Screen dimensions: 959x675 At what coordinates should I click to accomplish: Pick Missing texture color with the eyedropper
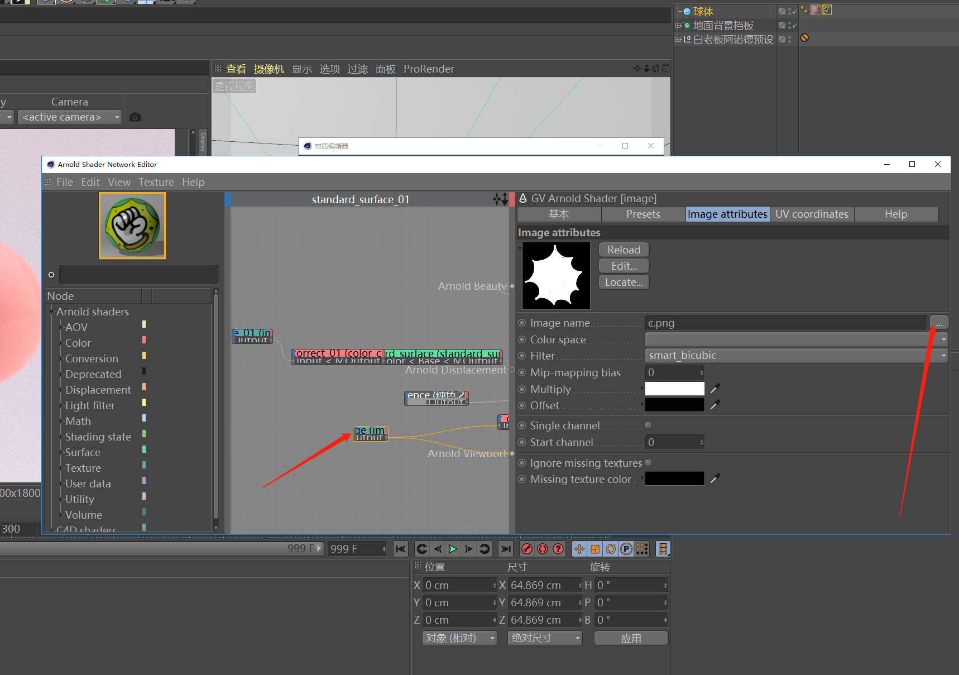coord(715,478)
